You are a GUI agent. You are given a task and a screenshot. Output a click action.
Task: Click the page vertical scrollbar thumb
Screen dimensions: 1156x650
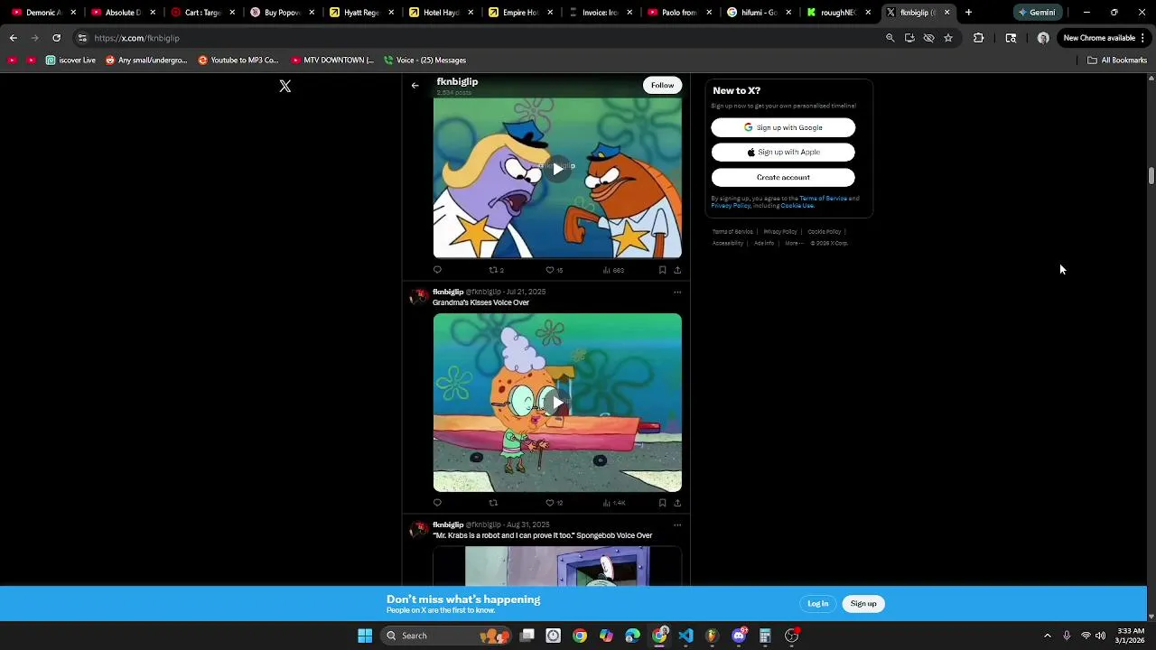(1151, 175)
